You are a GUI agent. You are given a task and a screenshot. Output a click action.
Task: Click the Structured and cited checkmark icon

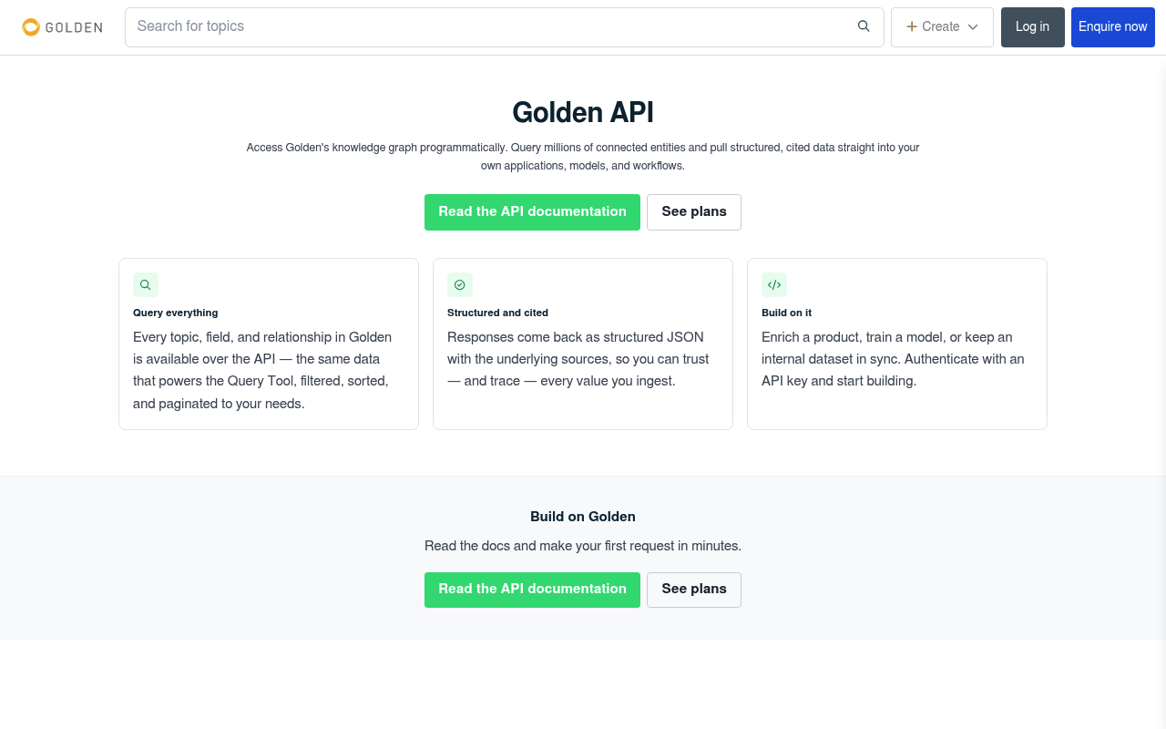460,285
